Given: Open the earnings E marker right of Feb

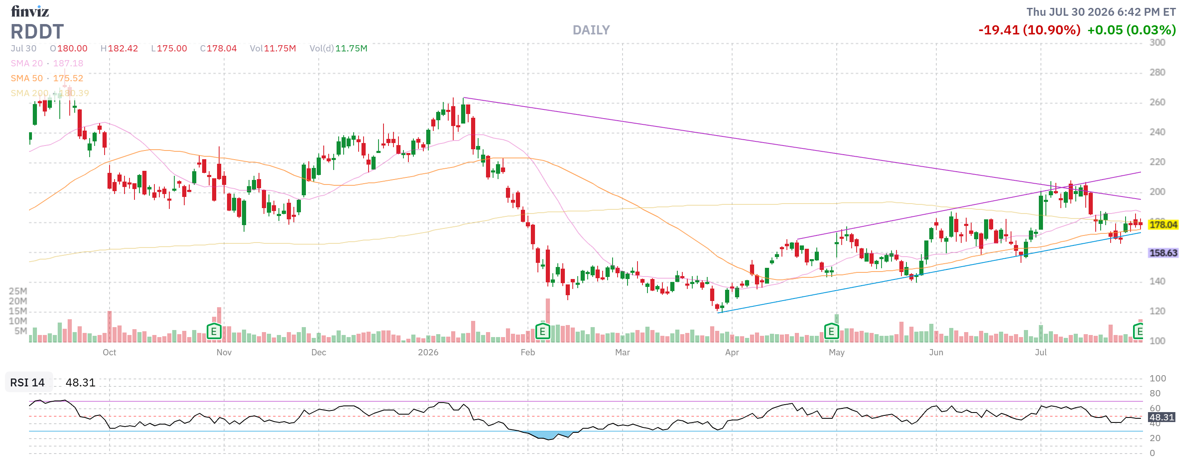Looking at the screenshot, I should click(x=542, y=331).
